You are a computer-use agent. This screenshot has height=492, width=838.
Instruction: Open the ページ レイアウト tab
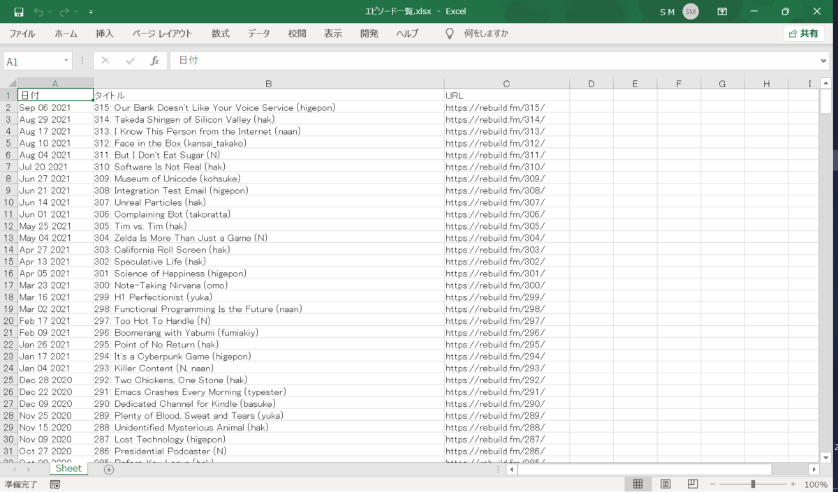[162, 33]
